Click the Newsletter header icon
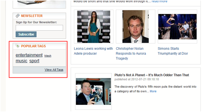The width and height of the screenshot is (203, 112). click(x=18, y=16)
